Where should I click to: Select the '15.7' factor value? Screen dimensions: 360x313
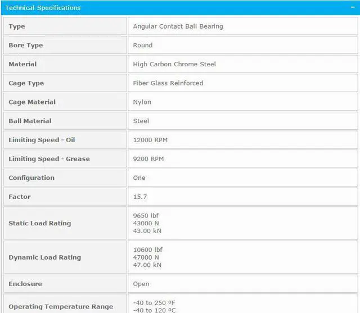coord(140,197)
